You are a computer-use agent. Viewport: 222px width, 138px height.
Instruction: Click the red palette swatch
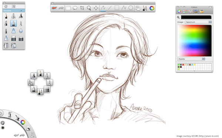(183, 65)
